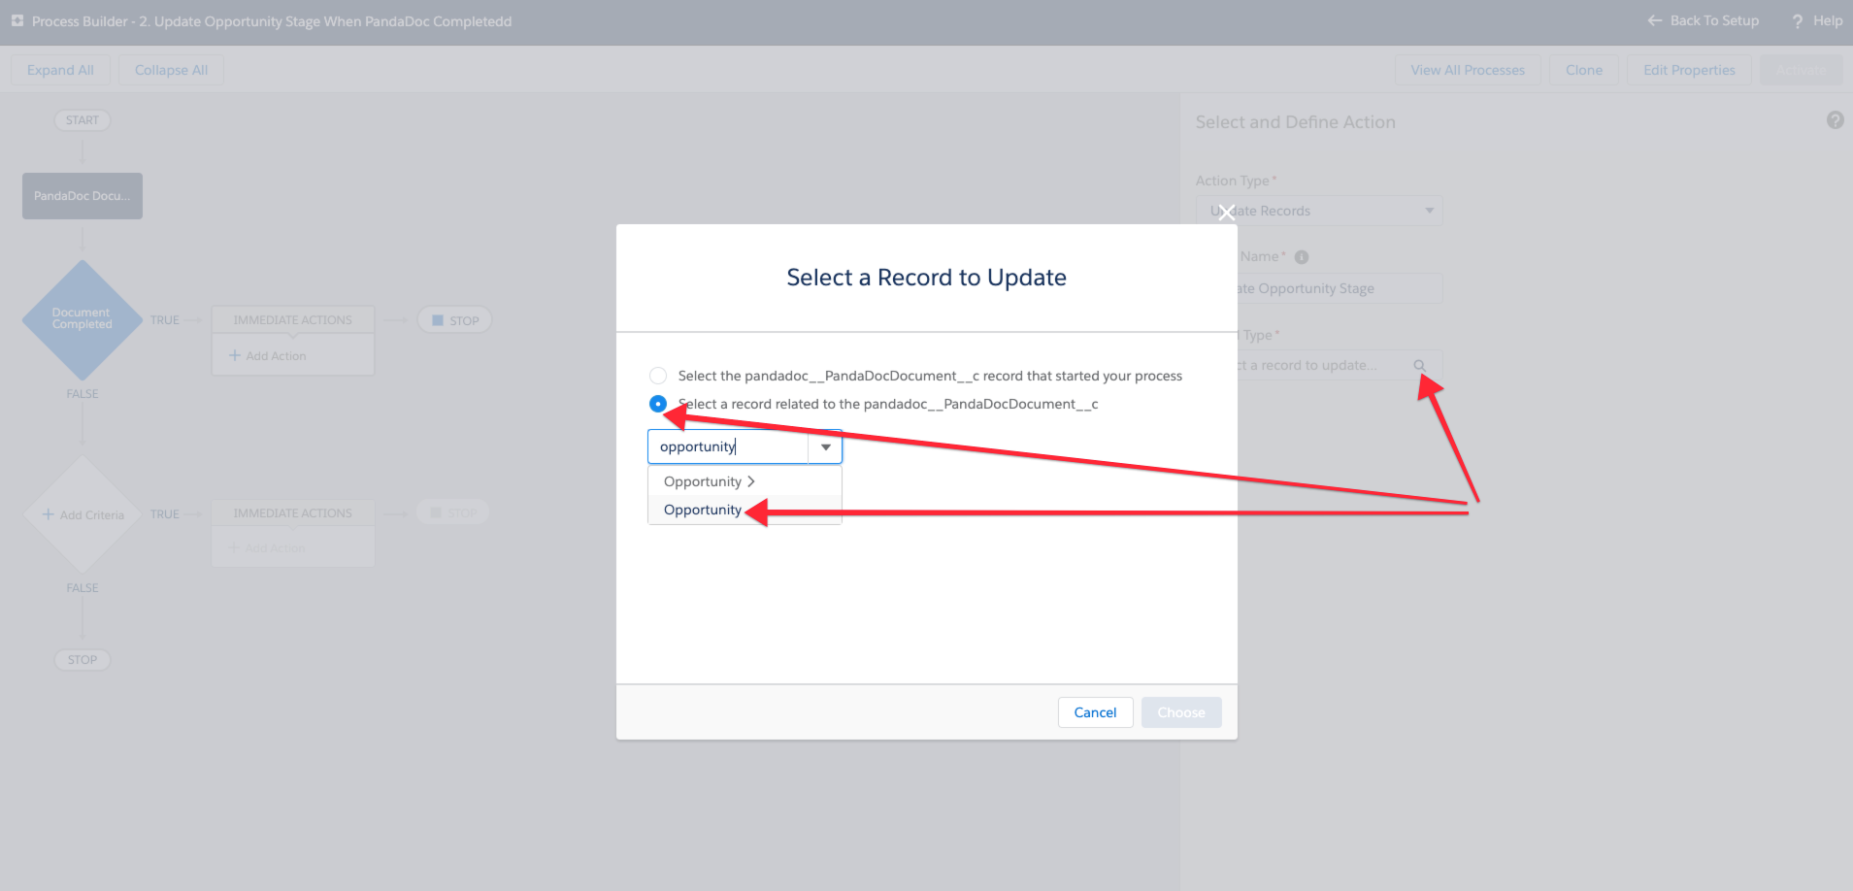Click the Clone button

[1584, 70]
